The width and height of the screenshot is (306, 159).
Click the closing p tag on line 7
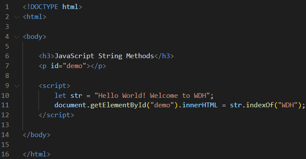[98, 66]
